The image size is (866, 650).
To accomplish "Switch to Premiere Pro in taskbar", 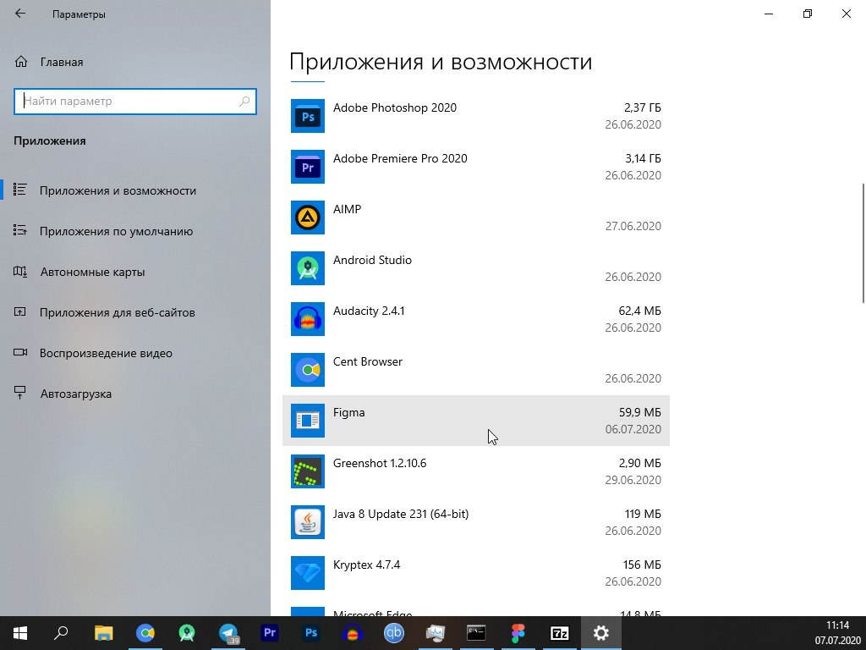I will [270, 633].
